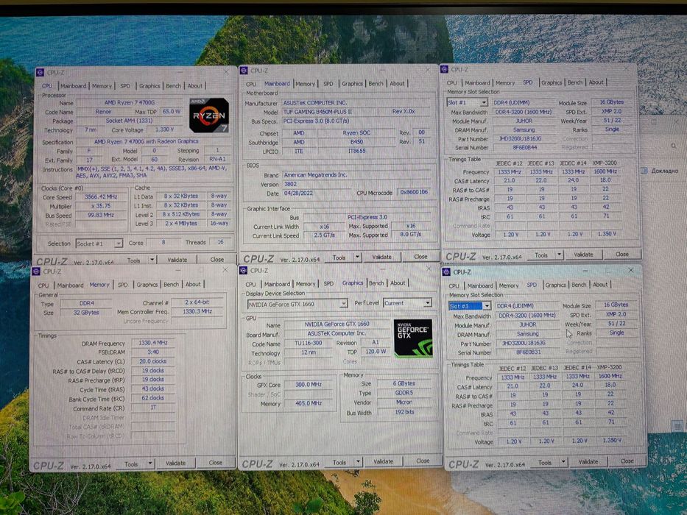The image size is (687, 515).
Task: Click the Close button in the Mainboard window
Action: 420,257
